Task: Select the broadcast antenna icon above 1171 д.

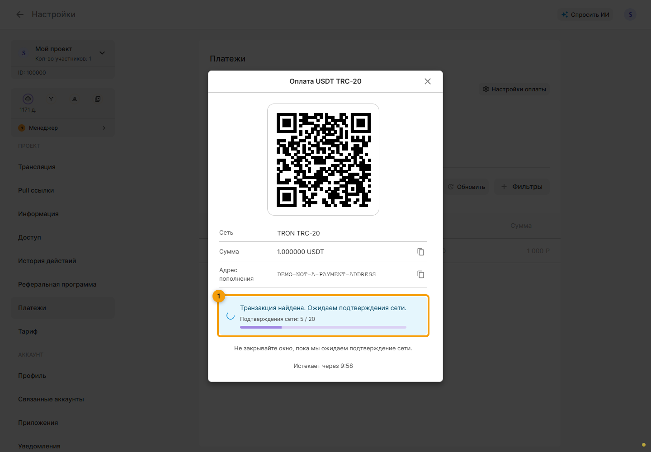Action: (28, 99)
